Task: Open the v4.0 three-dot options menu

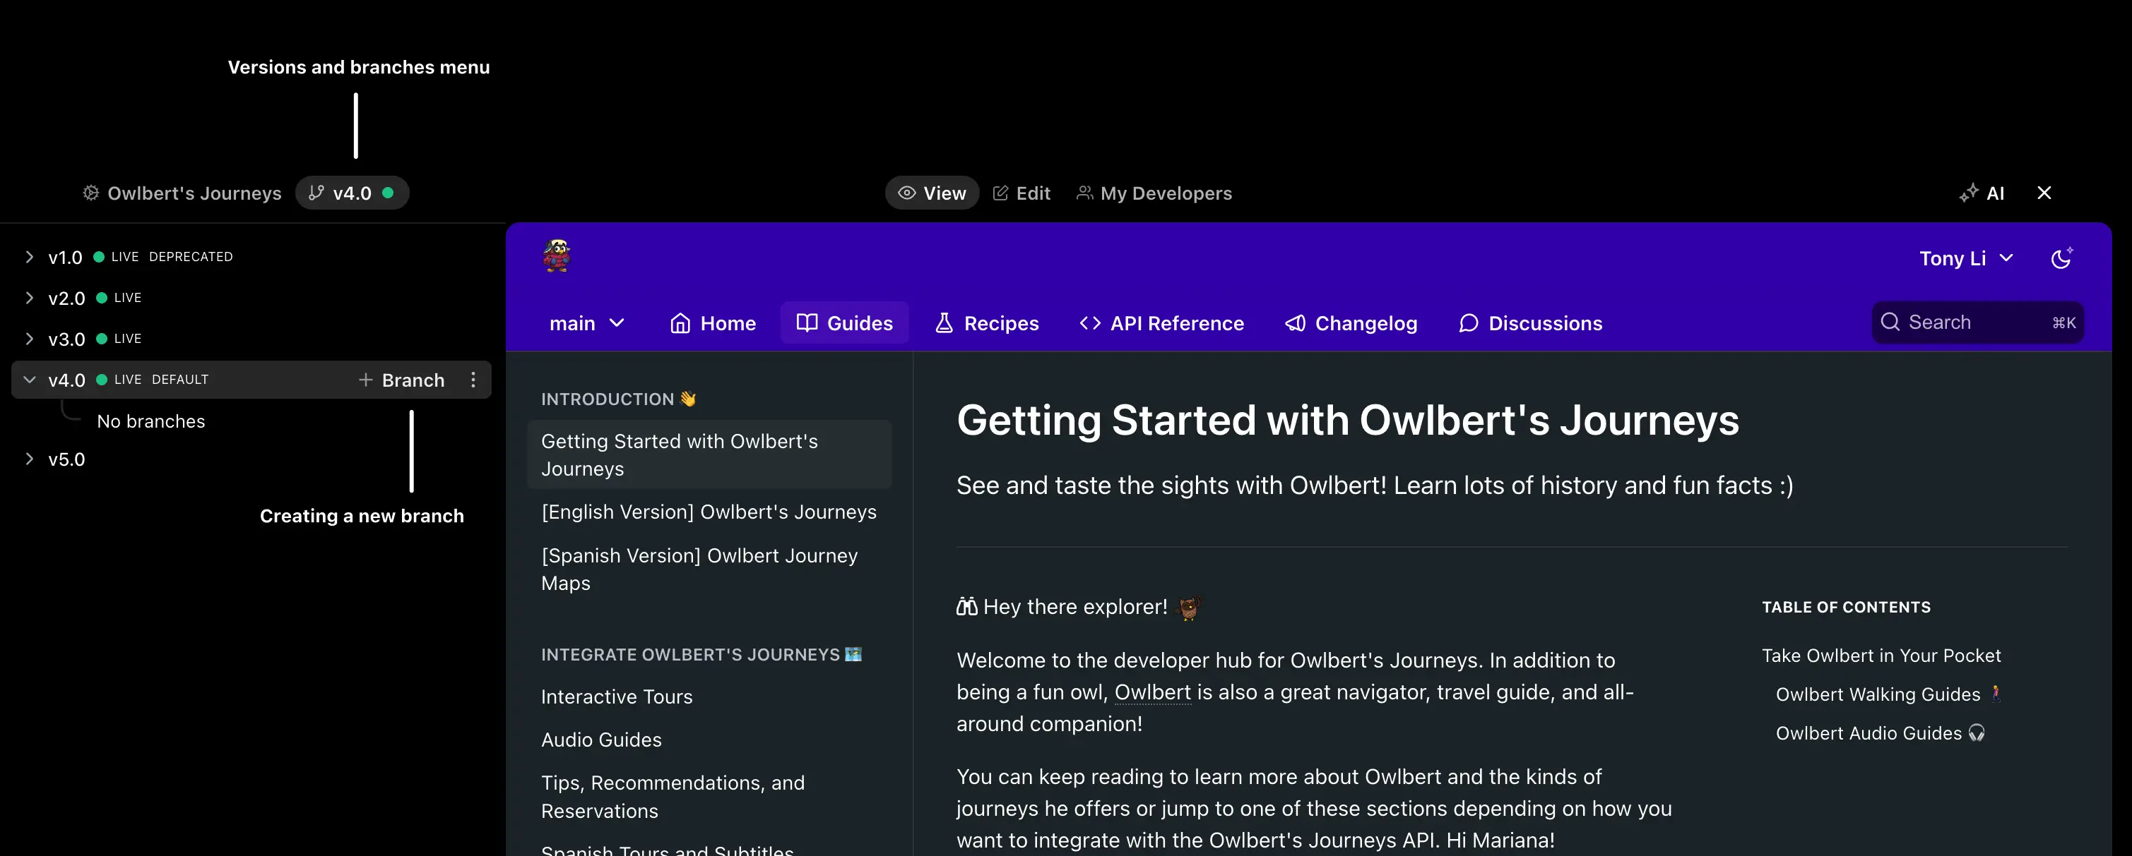Action: 473,380
